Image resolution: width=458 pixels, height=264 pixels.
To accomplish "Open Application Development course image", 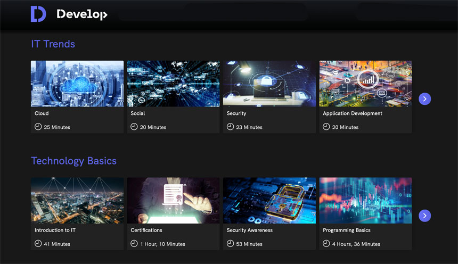I will point(365,84).
